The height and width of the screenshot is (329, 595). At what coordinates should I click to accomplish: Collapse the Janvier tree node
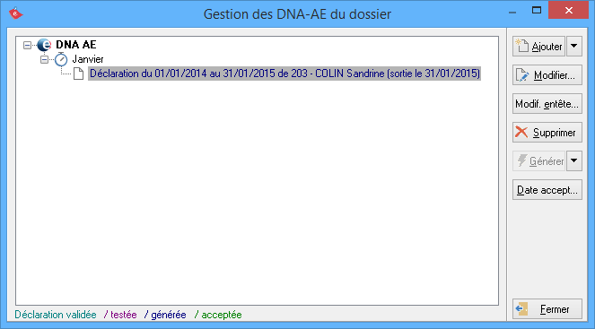44,59
